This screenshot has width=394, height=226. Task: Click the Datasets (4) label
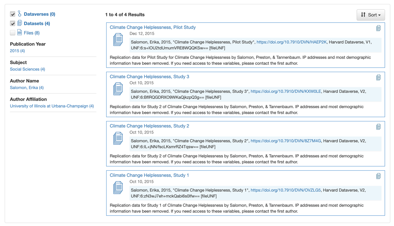coord(37,24)
